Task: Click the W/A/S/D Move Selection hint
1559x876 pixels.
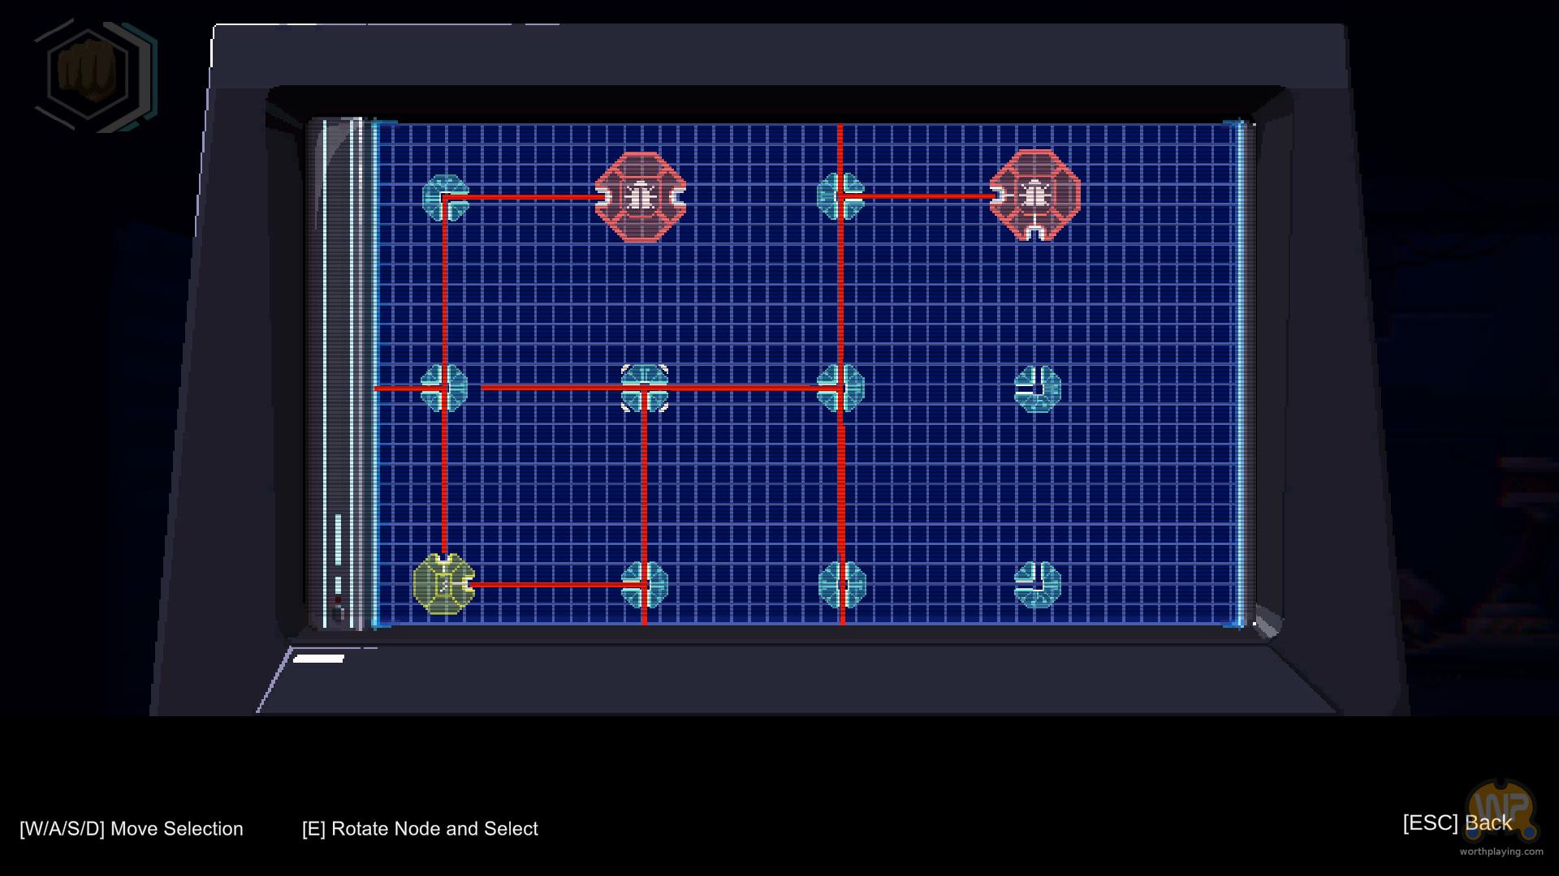Action: [132, 829]
